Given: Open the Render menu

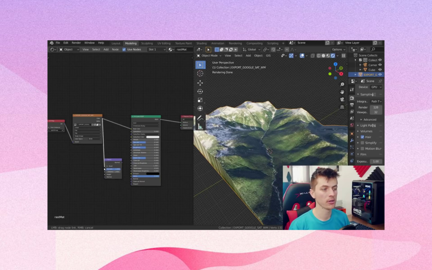Looking at the screenshot, I should pos(76,43).
